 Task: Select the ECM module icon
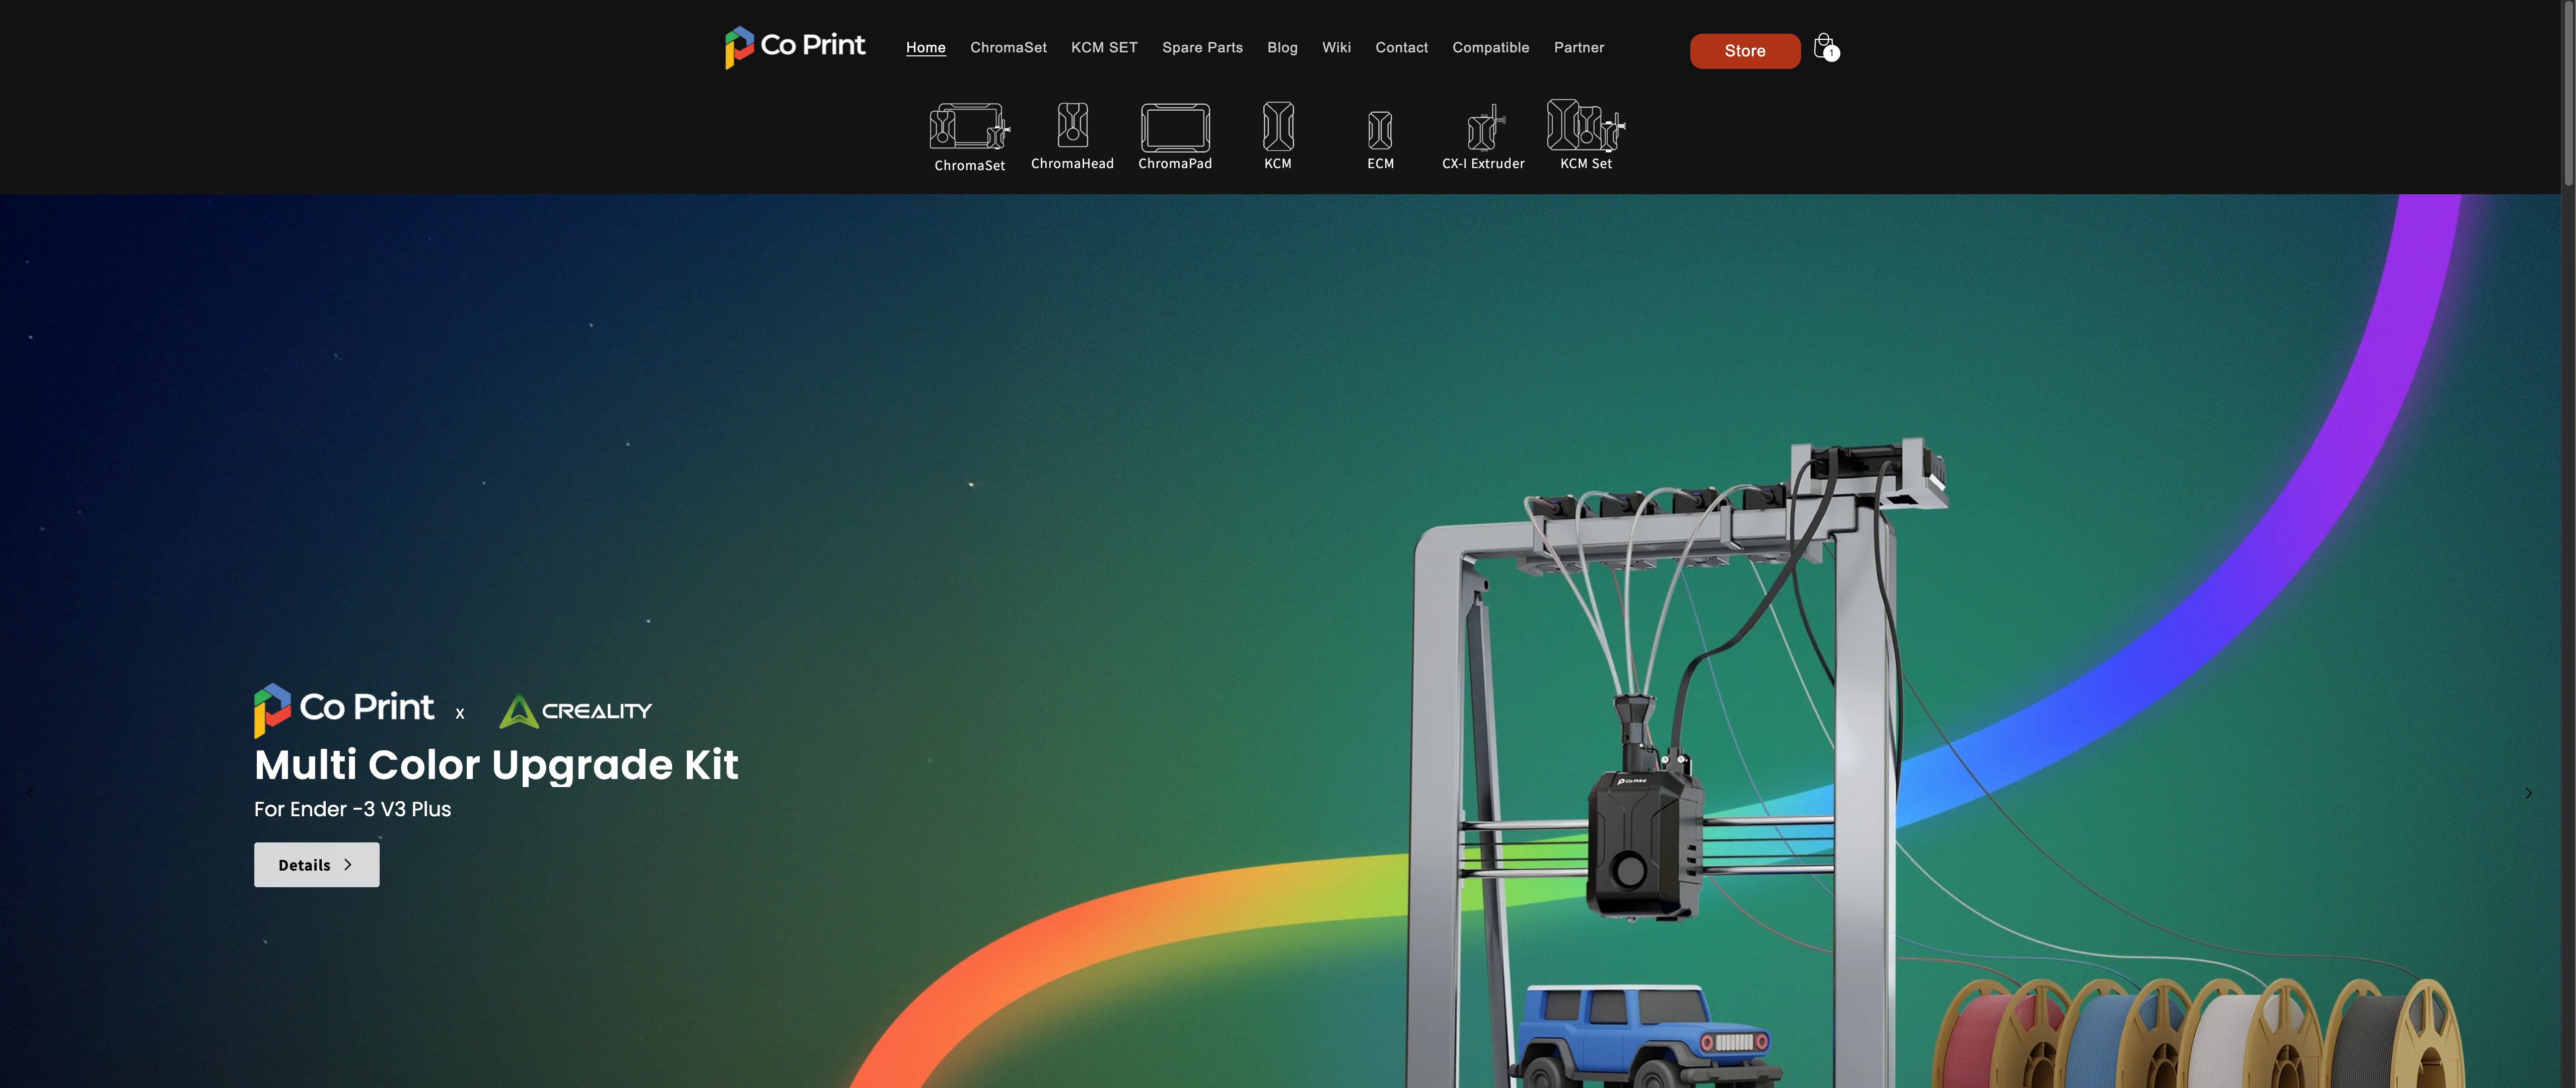click(x=1380, y=130)
